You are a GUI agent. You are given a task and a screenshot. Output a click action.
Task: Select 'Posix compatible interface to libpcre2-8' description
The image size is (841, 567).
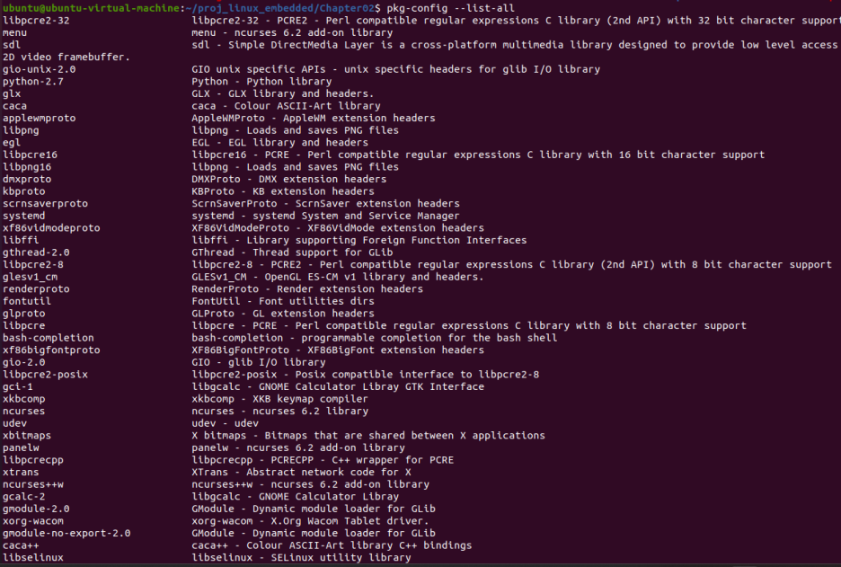417,375
